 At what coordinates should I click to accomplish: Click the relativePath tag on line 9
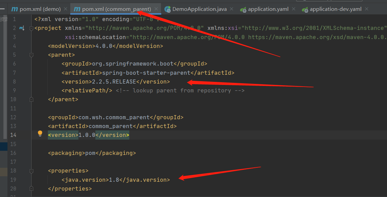coord(87,91)
